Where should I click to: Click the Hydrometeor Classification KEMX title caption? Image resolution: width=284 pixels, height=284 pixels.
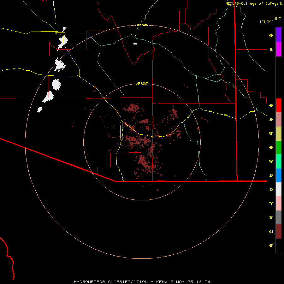(142, 282)
